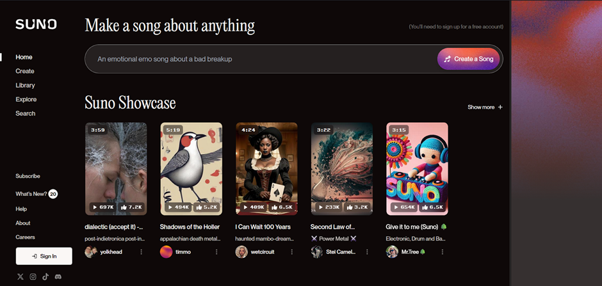This screenshot has height=286, width=602.
Task: Click yolkhead's avatar
Action: 91,252
